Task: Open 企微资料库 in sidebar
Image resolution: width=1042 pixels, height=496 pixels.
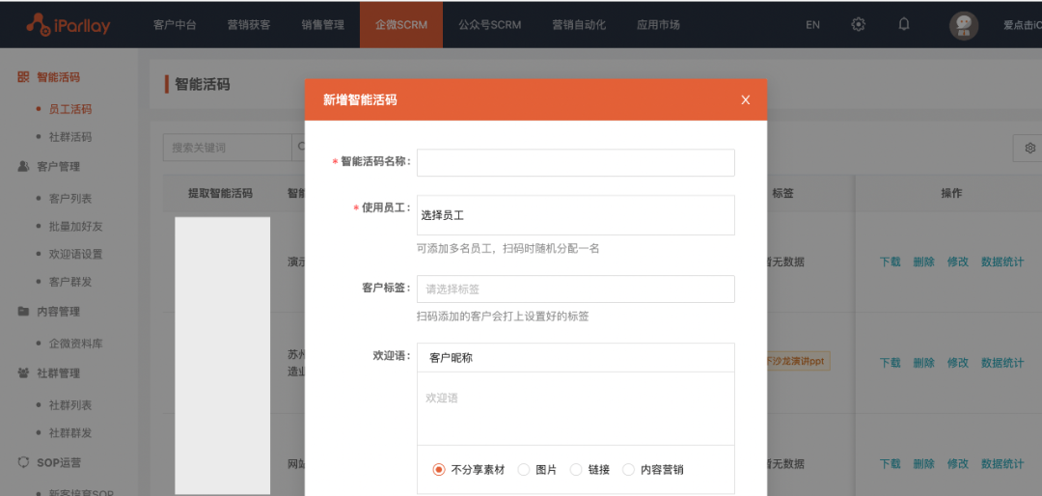Action: coord(76,344)
